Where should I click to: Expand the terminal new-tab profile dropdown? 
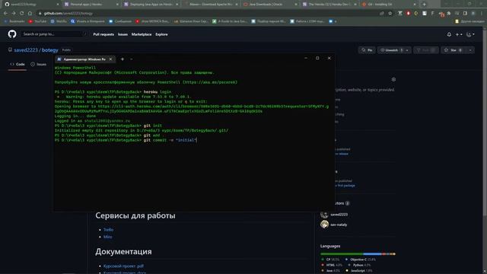point(132,59)
